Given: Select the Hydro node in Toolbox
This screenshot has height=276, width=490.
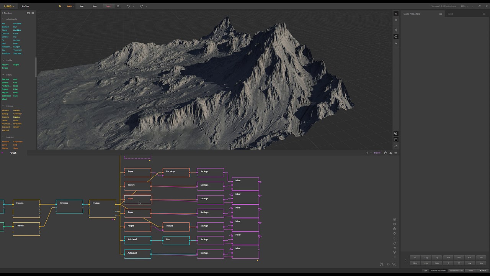Looking at the screenshot, I should click(16, 120).
